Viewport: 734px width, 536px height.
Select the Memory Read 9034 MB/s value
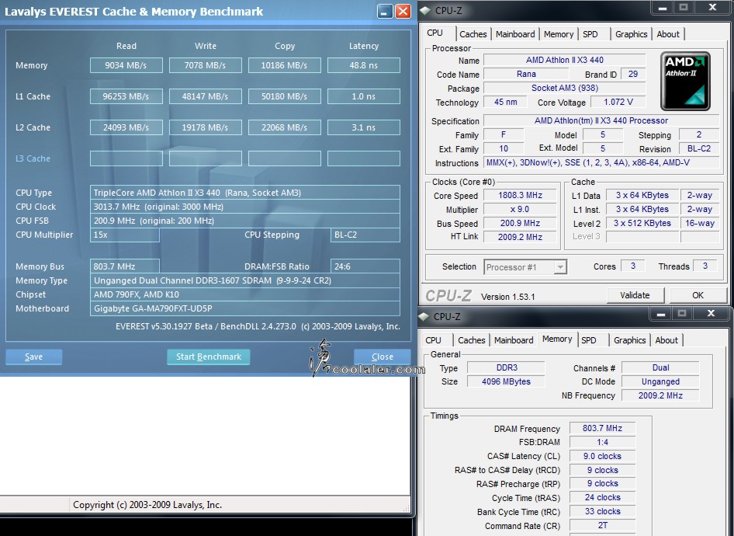click(126, 65)
